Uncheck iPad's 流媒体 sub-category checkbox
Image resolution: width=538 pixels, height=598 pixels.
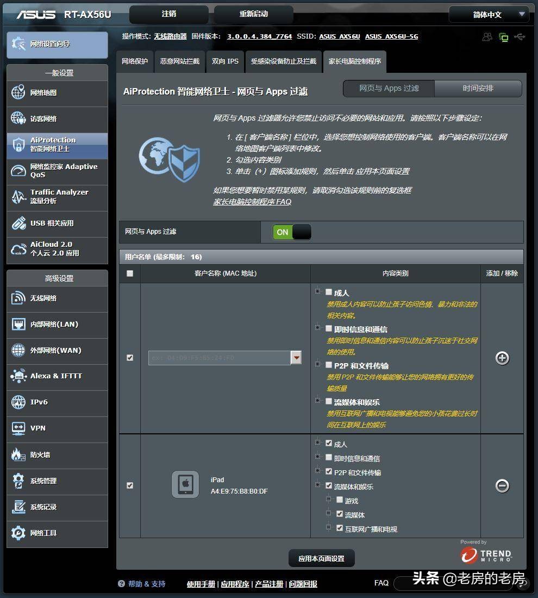click(340, 514)
